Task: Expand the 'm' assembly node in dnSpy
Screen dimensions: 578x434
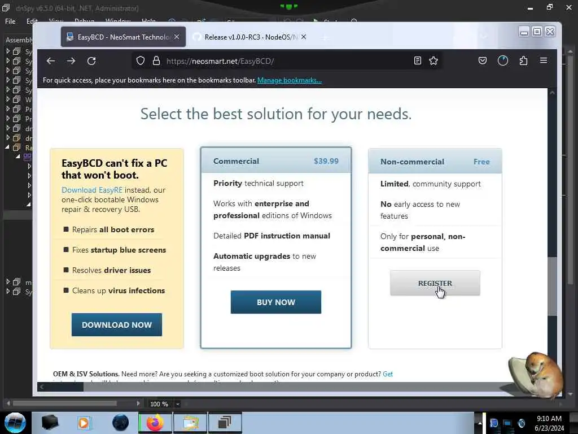Action: coord(8,281)
